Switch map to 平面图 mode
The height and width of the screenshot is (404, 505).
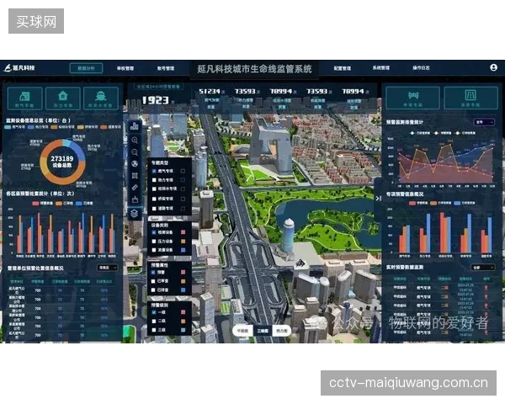[x=242, y=331]
